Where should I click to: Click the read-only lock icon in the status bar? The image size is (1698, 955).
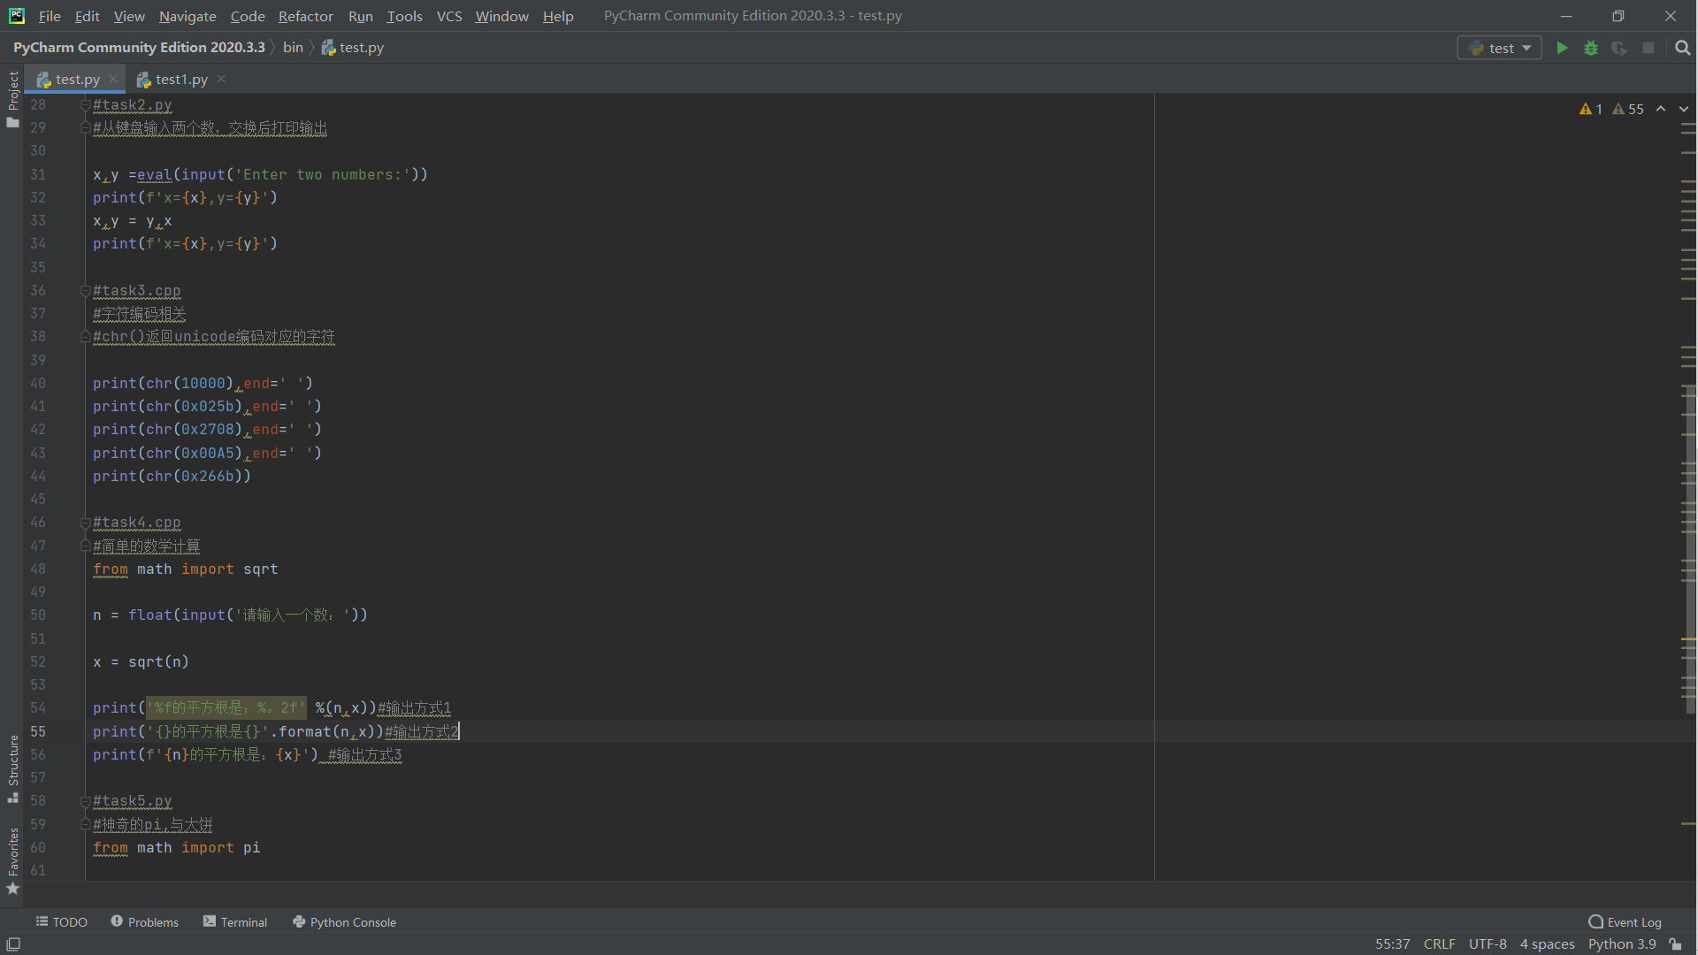point(1676,944)
